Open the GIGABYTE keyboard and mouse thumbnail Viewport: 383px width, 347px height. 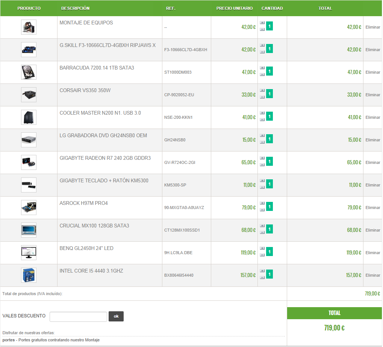point(29,185)
